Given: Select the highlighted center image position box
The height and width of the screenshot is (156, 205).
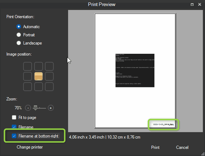Looking at the screenshot, I should pyautogui.click(x=39, y=76).
